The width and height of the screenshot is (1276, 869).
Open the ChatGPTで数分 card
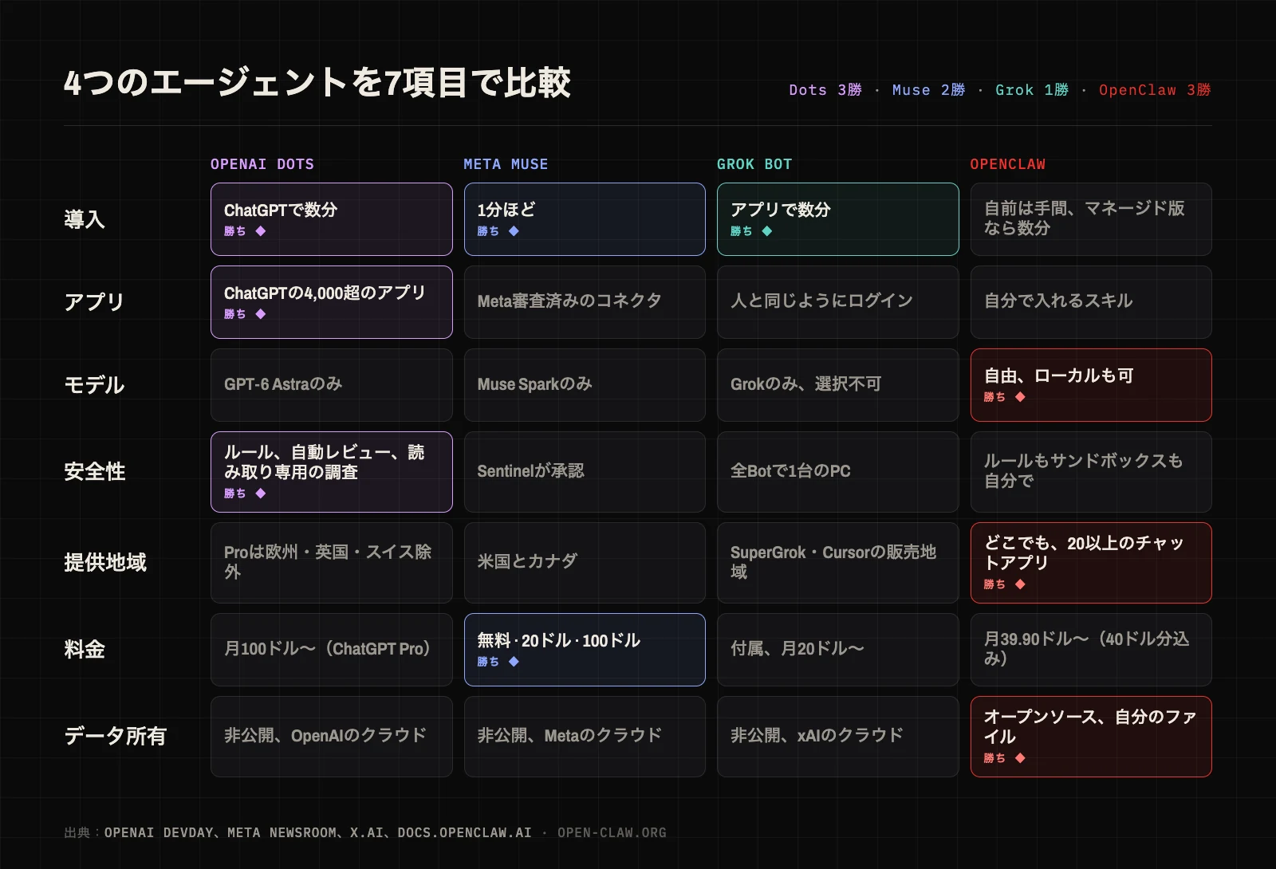point(332,219)
